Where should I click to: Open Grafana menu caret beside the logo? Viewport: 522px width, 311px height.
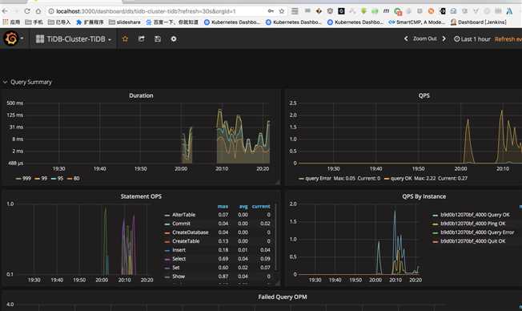point(22,38)
